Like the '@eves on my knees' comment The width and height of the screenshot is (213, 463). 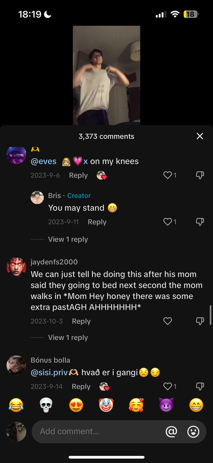(x=167, y=175)
